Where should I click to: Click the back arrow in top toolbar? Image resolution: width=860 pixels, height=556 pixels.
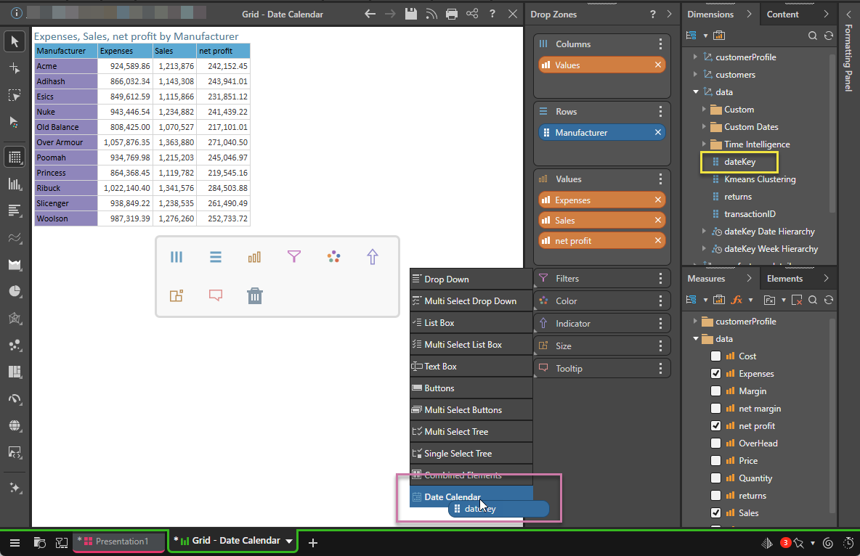click(370, 14)
